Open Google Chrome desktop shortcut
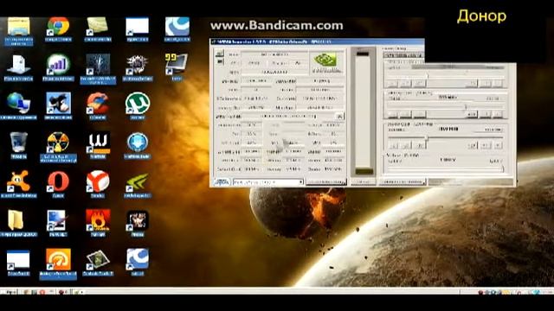The image size is (554, 311). pos(58,29)
